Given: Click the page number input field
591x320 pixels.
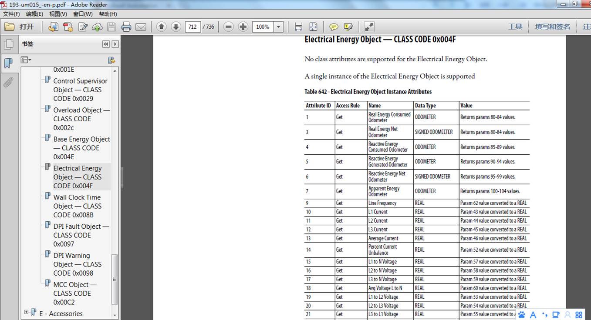Looking at the screenshot, I should 192,27.
